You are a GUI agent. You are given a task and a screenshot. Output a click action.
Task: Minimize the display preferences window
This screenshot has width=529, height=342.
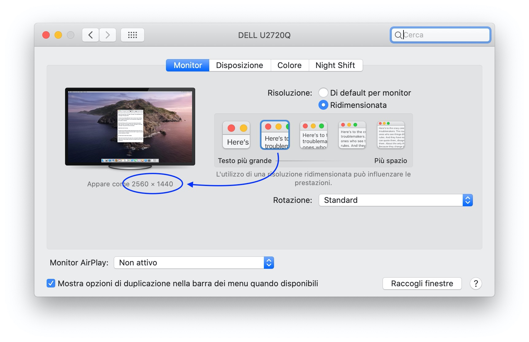[x=58, y=35]
